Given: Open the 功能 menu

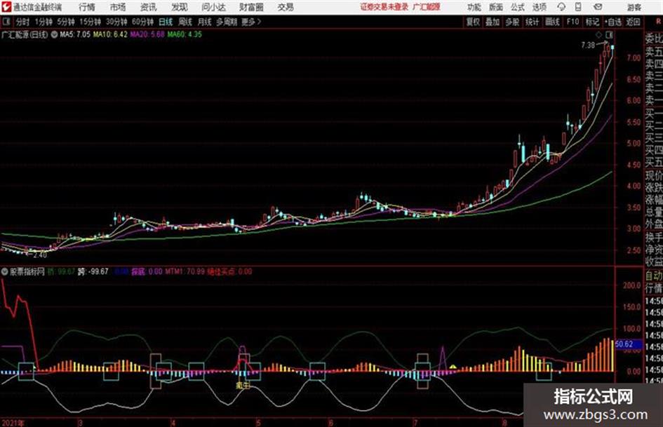Looking at the screenshot, I should click(474, 7).
